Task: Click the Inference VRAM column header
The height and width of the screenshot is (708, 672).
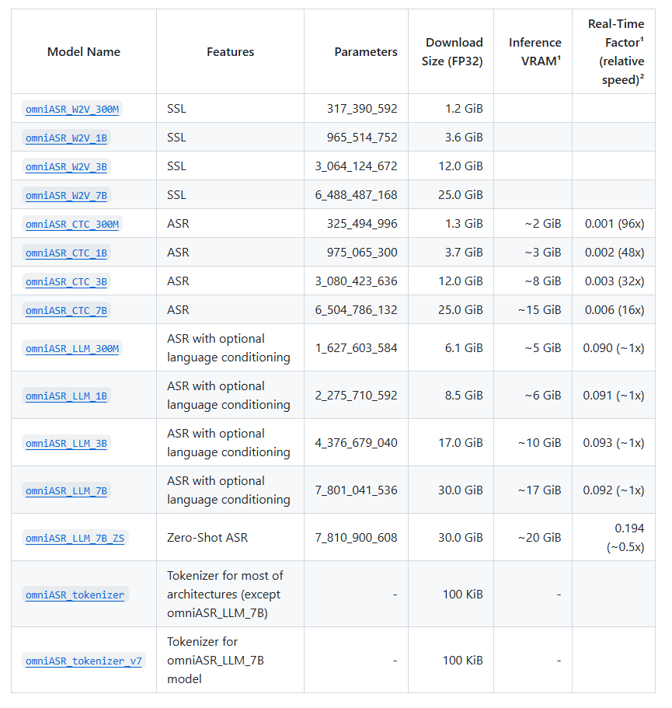Action: (x=534, y=52)
